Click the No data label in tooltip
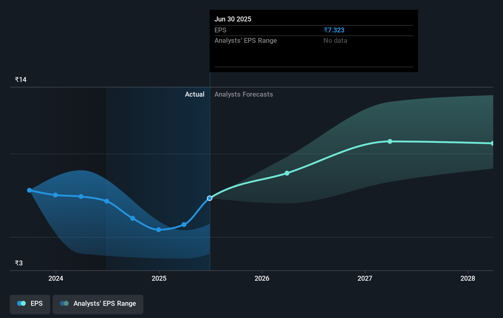 [x=335, y=40]
